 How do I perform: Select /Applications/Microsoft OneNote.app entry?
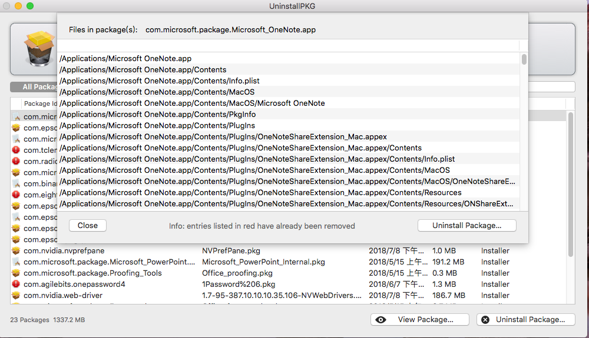click(289, 58)
